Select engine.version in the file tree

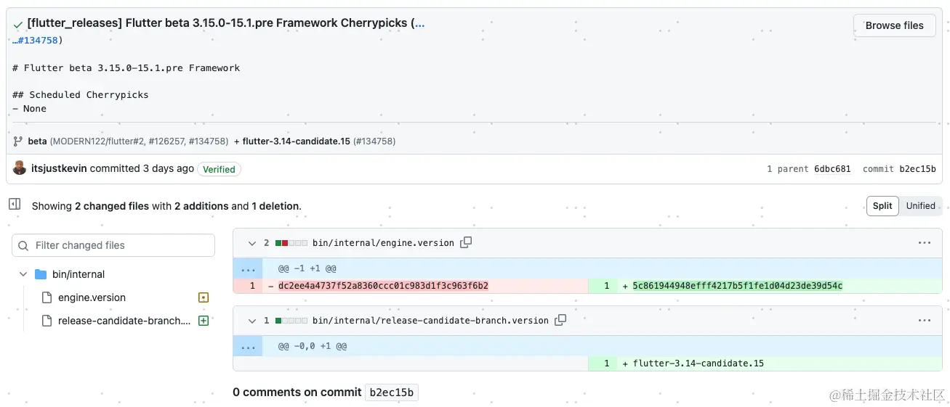pyautogui.click(x=92, y=297)
